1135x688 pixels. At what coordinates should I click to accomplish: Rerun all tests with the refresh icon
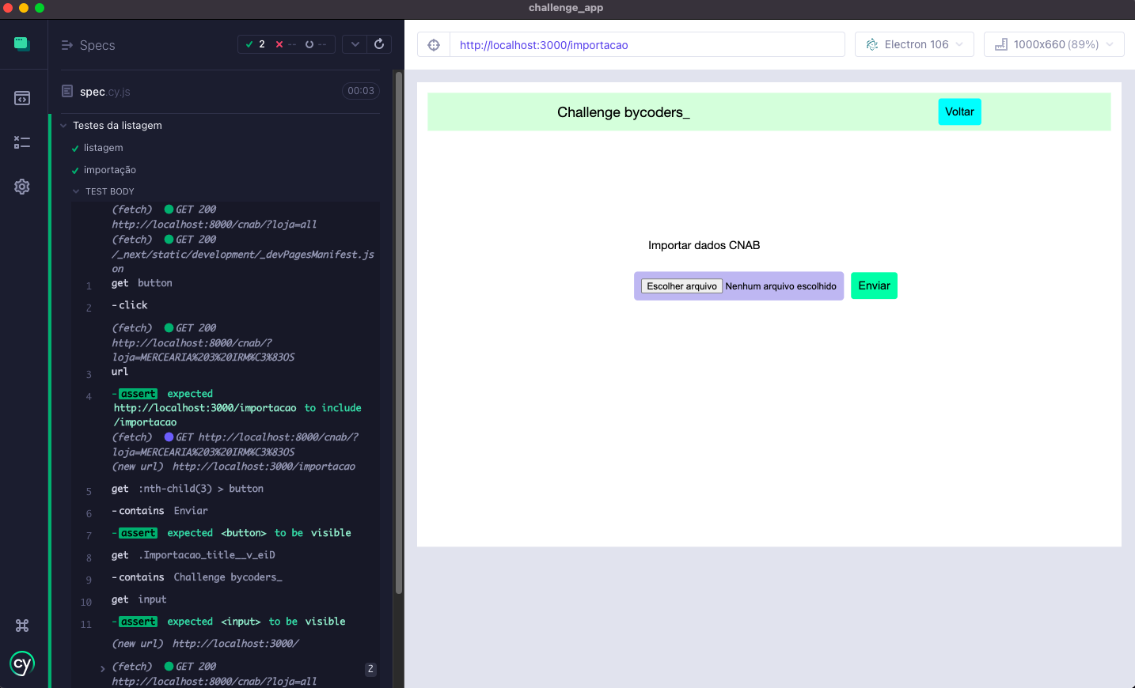pos(379,43)
